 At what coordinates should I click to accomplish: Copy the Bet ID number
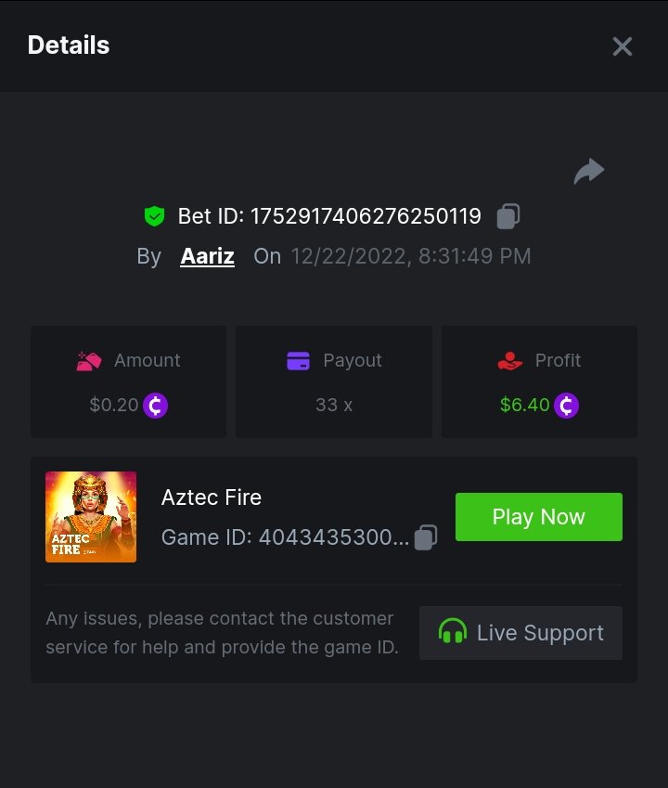[507, 216]
